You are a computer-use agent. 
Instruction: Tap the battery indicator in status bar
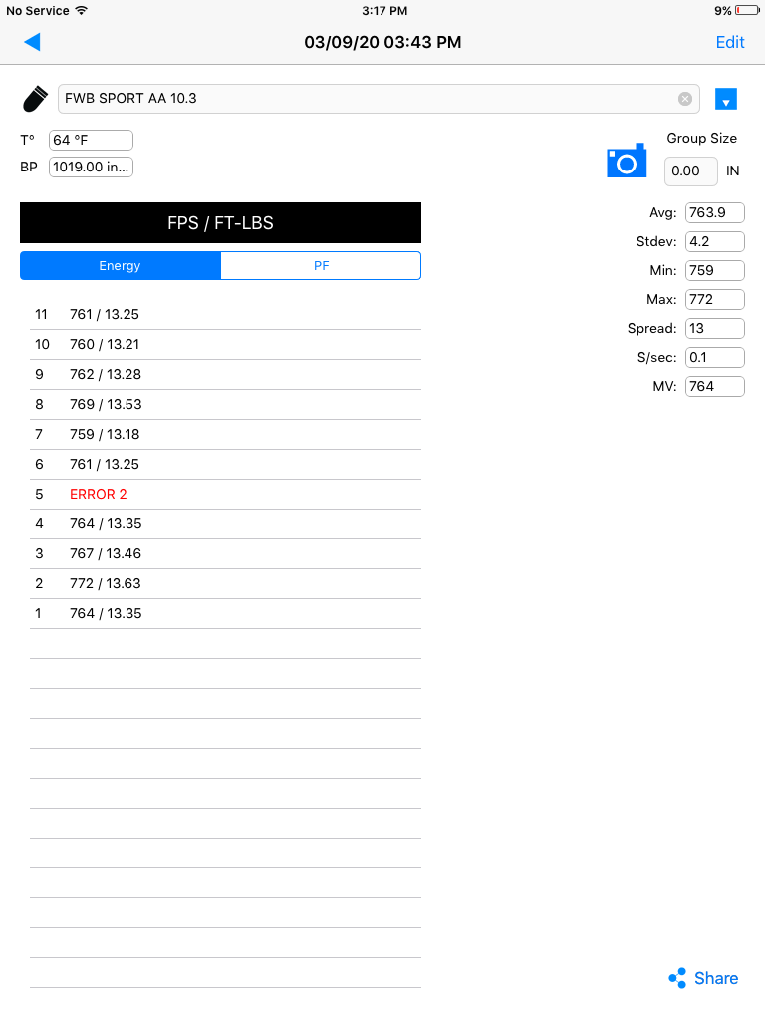(747, 10)
